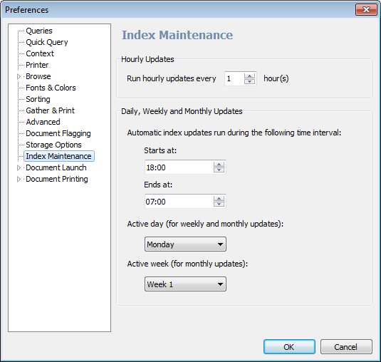Expand the Document Launch tree node
The height and width of the screenshot is (362, 381).
19,167
